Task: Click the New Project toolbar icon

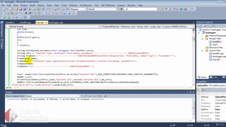Action: [4, 9]
